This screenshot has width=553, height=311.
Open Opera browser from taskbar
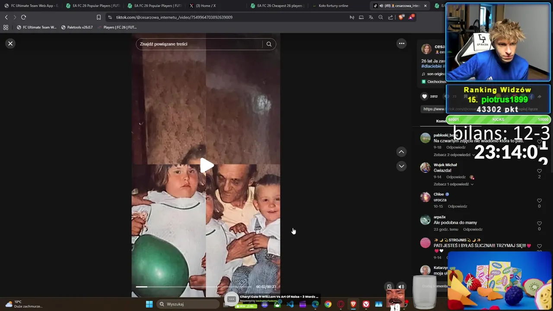coord(341,304)
